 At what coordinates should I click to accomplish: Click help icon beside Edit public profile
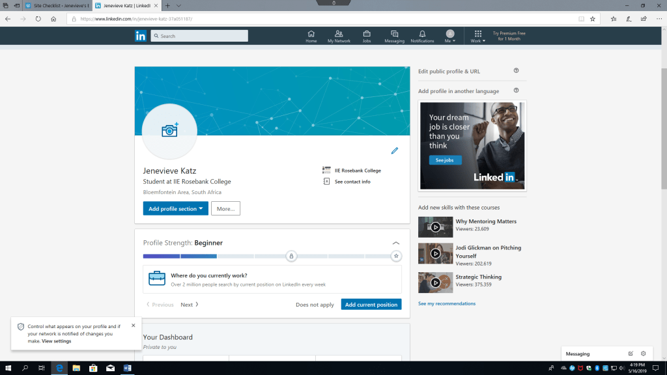coord(516,71)
